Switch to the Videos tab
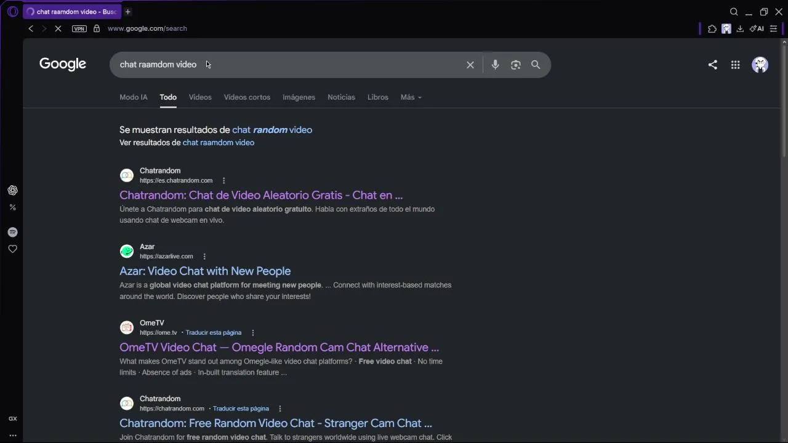 tap(200, 97)
